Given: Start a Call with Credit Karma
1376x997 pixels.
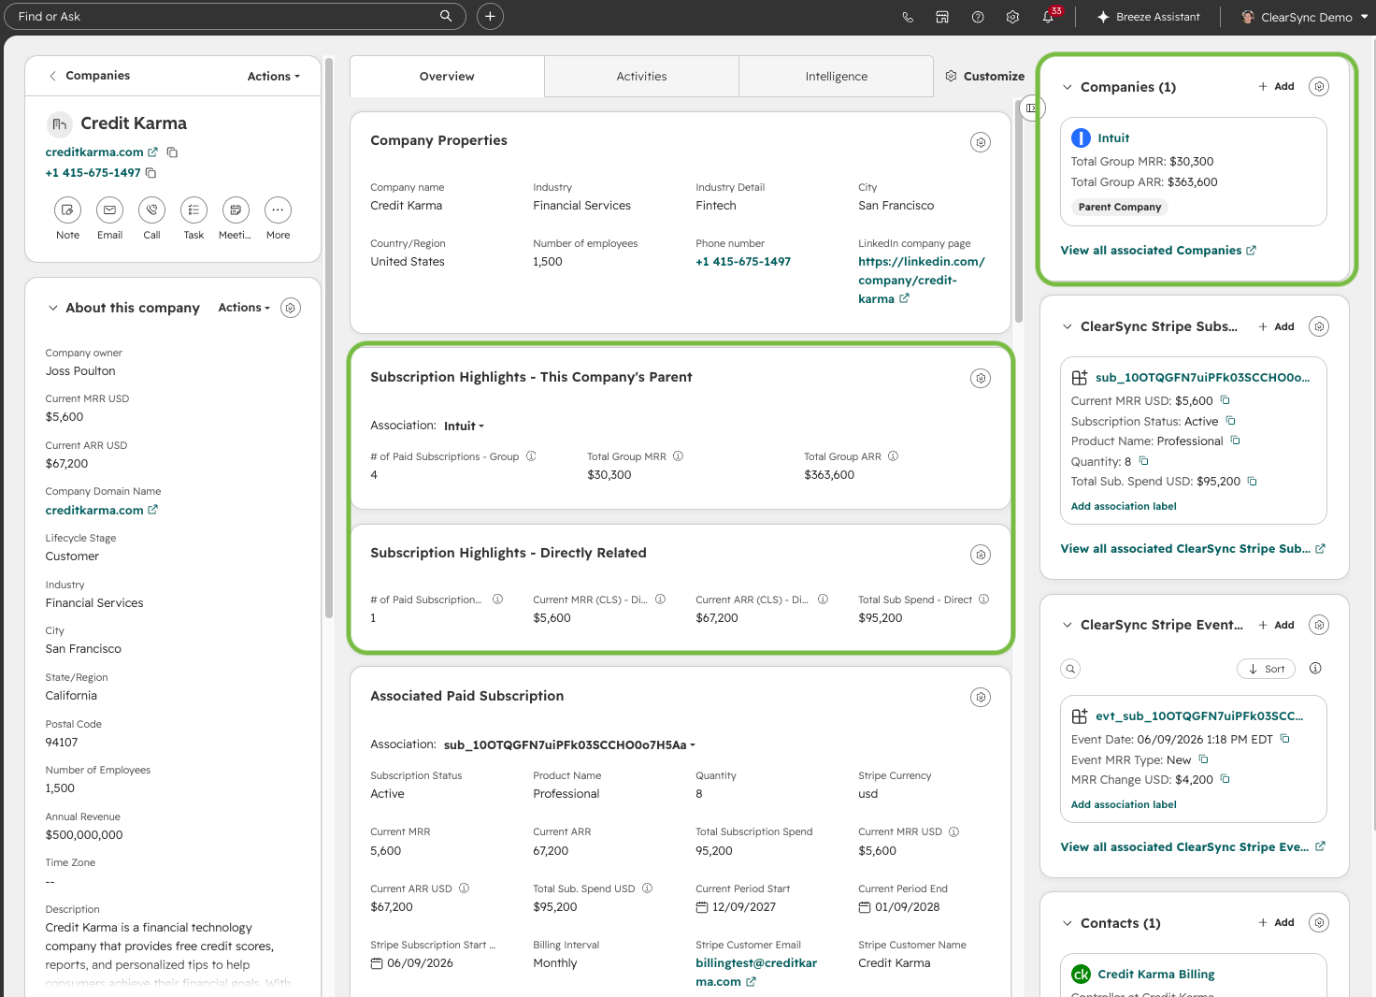Looking at the screenshot, I should pos(151,210).
